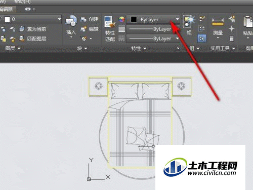This screenshot has height=190, width=253.
Task: Click the 测量 measure ruler icon
Action: (x=218, y=22)
